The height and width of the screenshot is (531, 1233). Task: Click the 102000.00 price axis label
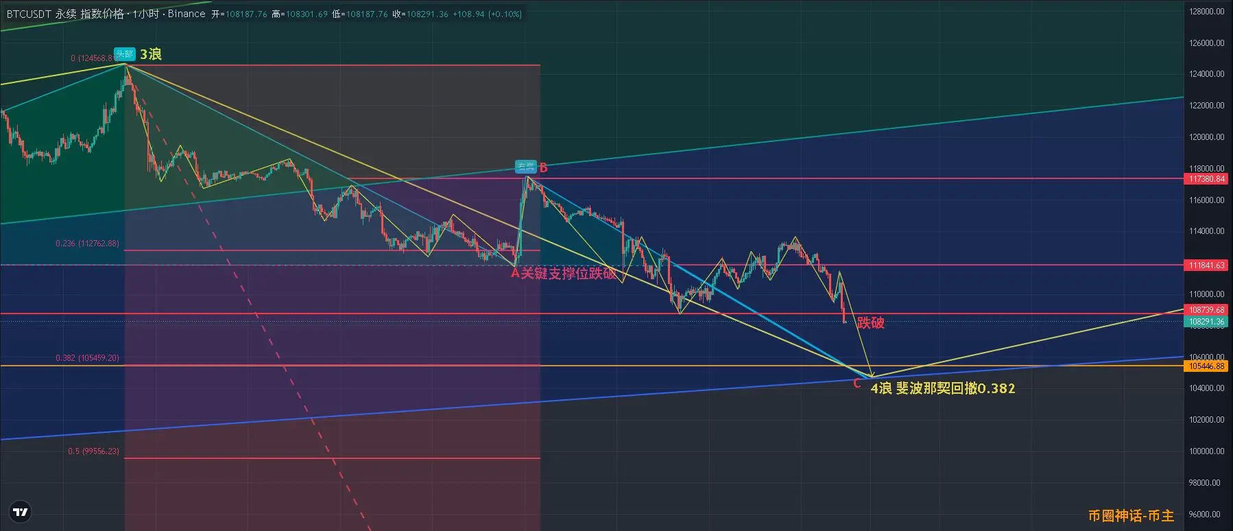(1206, 420)
